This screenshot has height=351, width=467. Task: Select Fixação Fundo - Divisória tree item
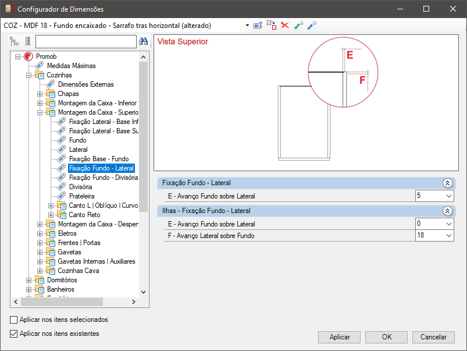pos(104,178)
